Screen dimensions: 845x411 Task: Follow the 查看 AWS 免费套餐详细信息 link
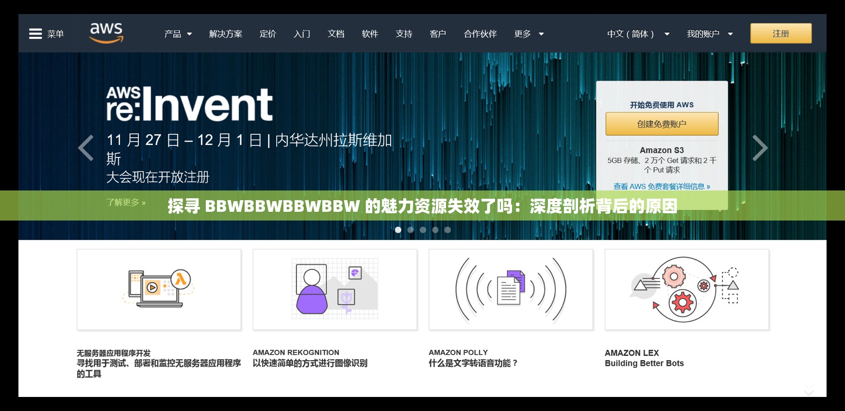(662, 187)
